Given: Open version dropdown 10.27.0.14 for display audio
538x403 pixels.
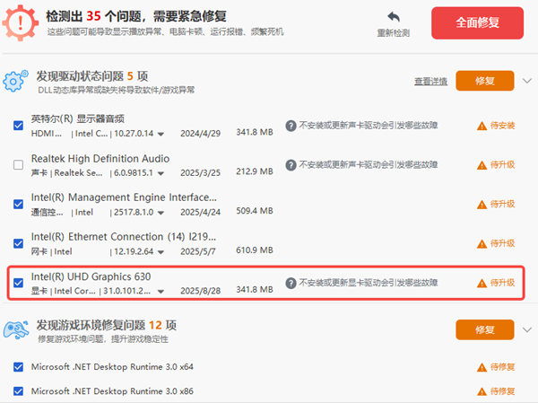Looking at the screenshot, I should [x=161, y=135].
